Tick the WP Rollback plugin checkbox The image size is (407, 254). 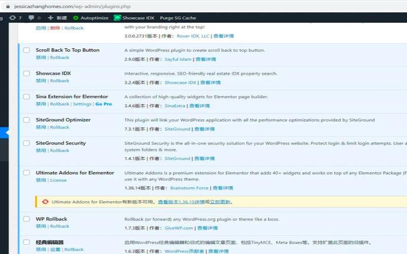pyautogui.click(x=26, y=219)
